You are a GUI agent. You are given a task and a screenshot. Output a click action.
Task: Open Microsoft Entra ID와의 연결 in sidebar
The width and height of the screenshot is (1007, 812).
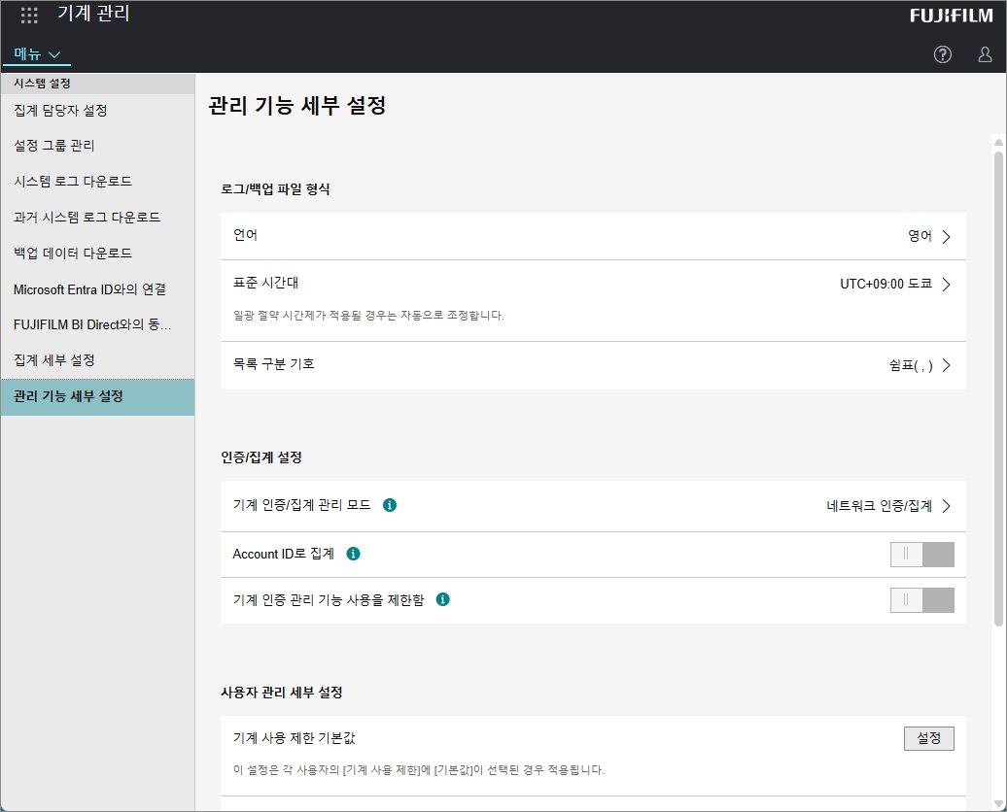coord(97,289)
